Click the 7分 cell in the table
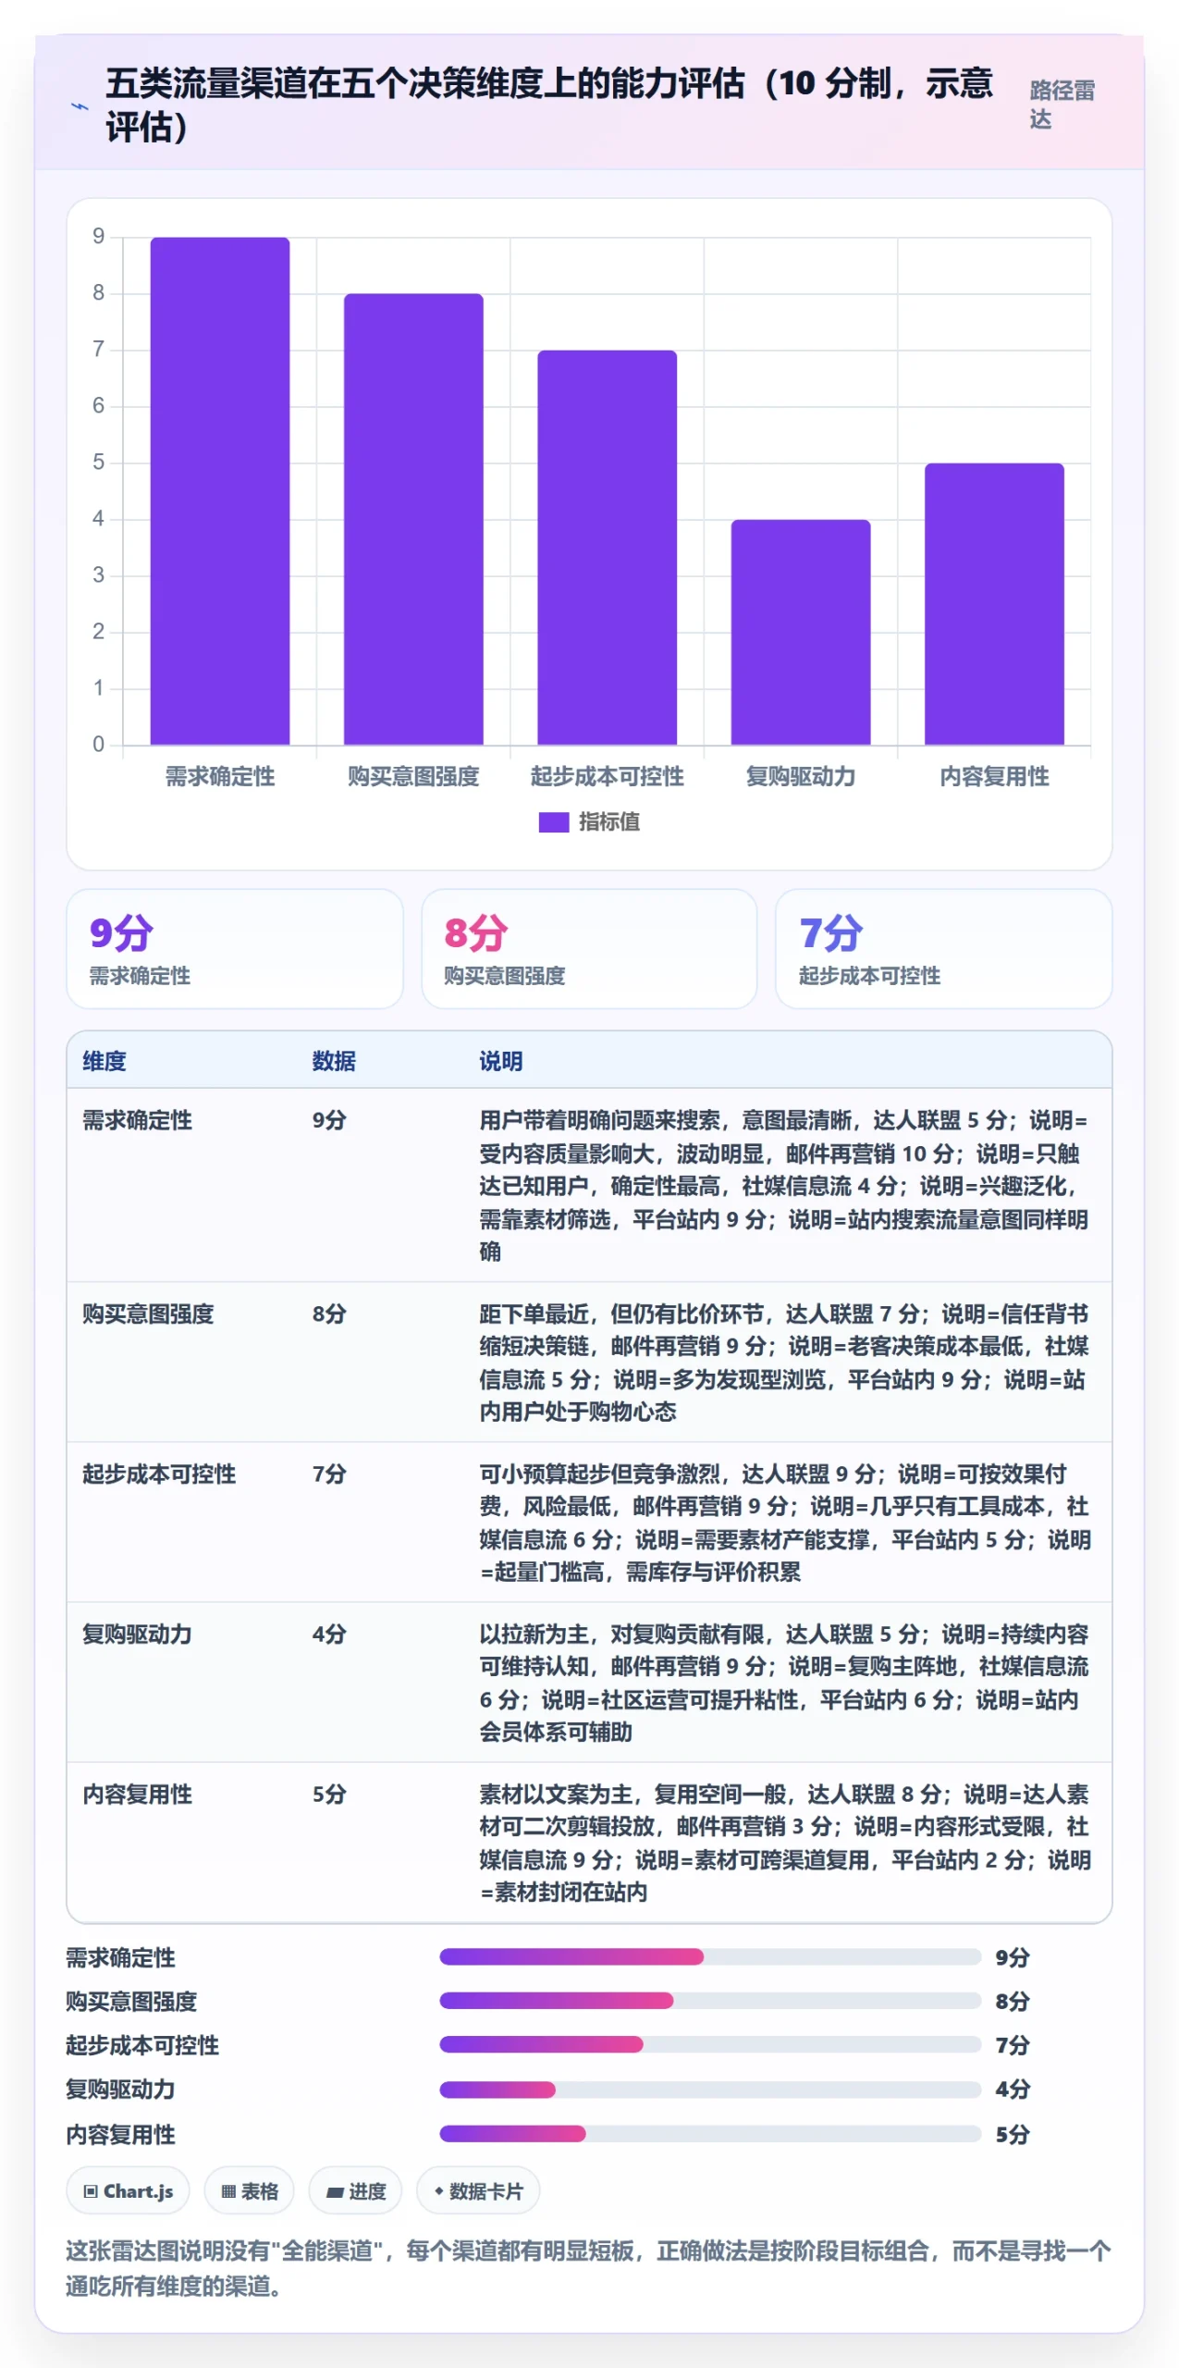1179x2368 pixels. [329, 1474]
